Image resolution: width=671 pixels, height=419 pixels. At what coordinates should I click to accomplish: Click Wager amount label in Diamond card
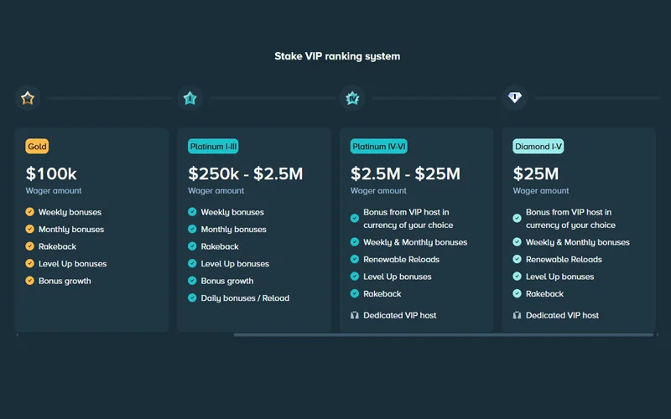(x=541, y=191)
